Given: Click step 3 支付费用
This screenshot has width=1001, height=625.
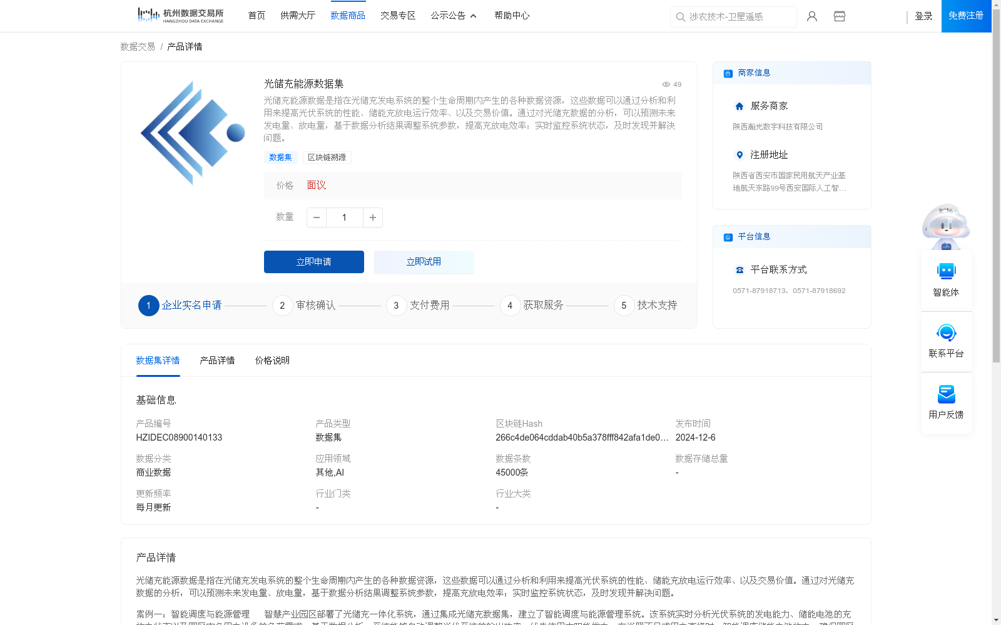Looking at the screenshot, I should pos(418,306).
